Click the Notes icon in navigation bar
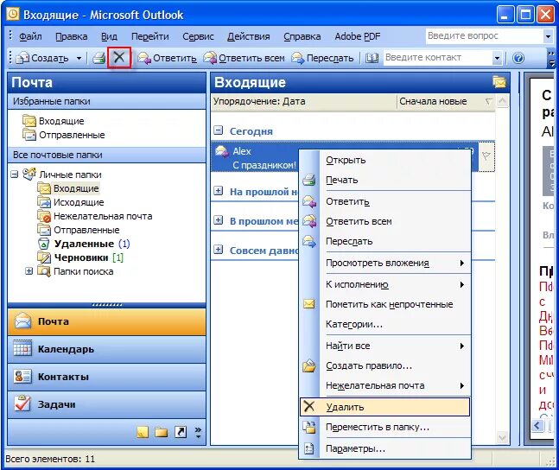Screen dimensions: 559x470 pos(143,432)
